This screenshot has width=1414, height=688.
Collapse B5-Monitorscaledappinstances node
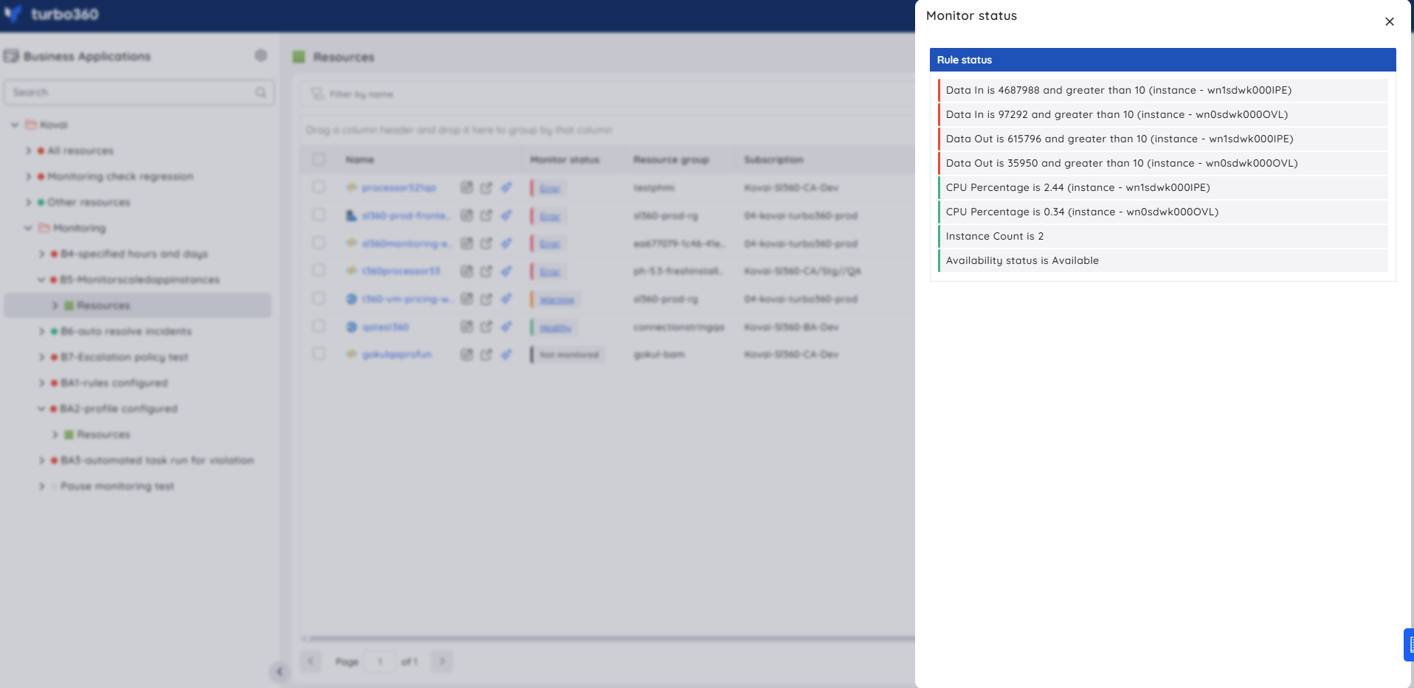coord(41,279)
